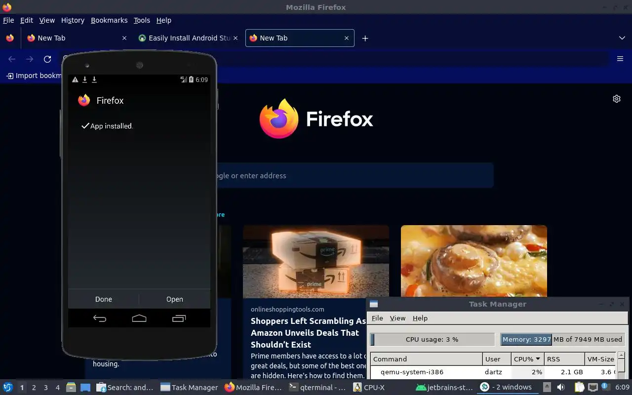Image resolution: width=632 pixels, height=395 pixels.
Task: Open the History menu in Firefox
Action: [x=73, y=20]
